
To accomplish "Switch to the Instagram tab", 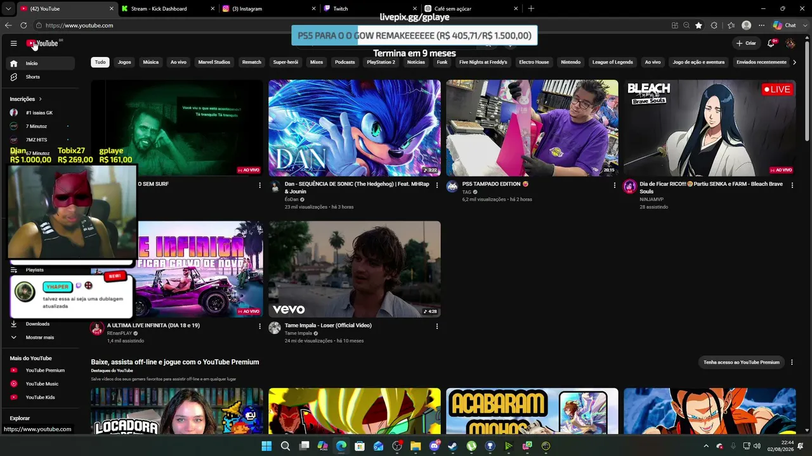I will 269,9.
